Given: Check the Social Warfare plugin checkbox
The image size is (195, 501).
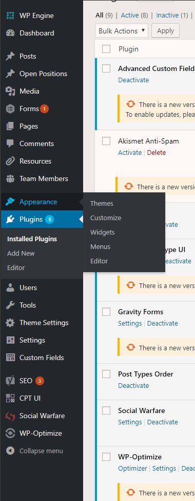Looking at the screenshot, I should [106, 410].
